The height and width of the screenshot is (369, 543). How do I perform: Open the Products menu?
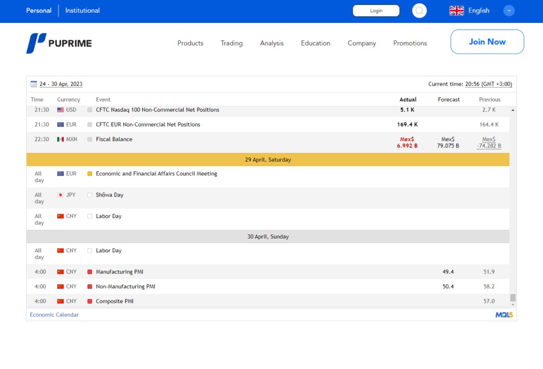(190, 43)
